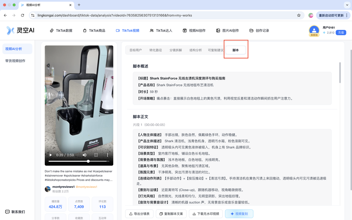Enter video fullscreen mode
The width and height of the screenshot is (352, 220).
96,155
